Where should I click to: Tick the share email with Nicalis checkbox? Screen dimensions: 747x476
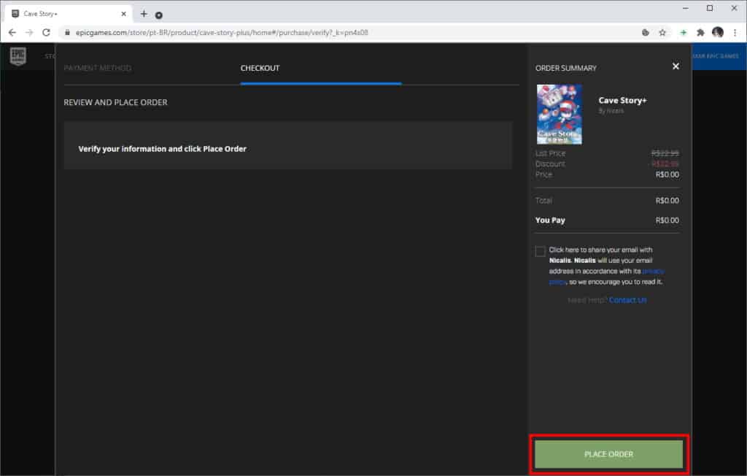[x=540, y=251]
